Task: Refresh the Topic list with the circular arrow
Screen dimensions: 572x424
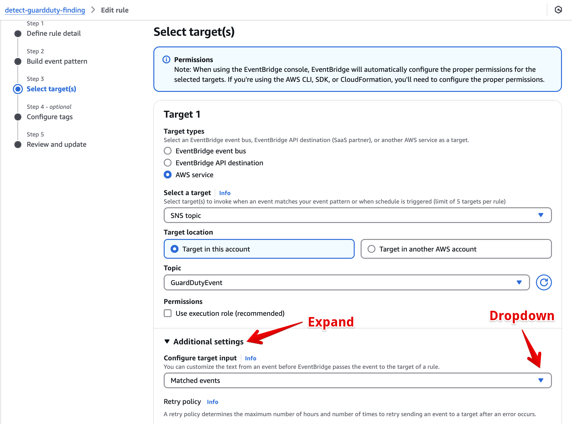Action: (544, 283)
